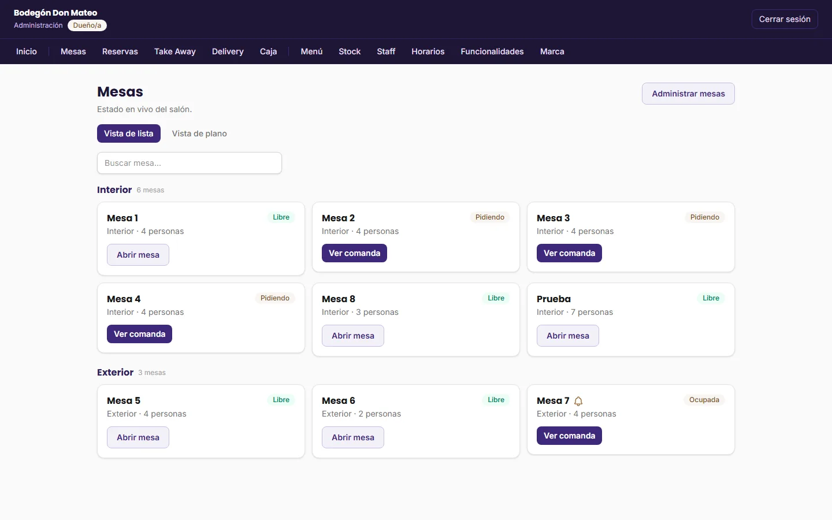The width and height of the screenshot is (832, 520).
Task: Go to the Take Away section
Action: click(175, 51)
